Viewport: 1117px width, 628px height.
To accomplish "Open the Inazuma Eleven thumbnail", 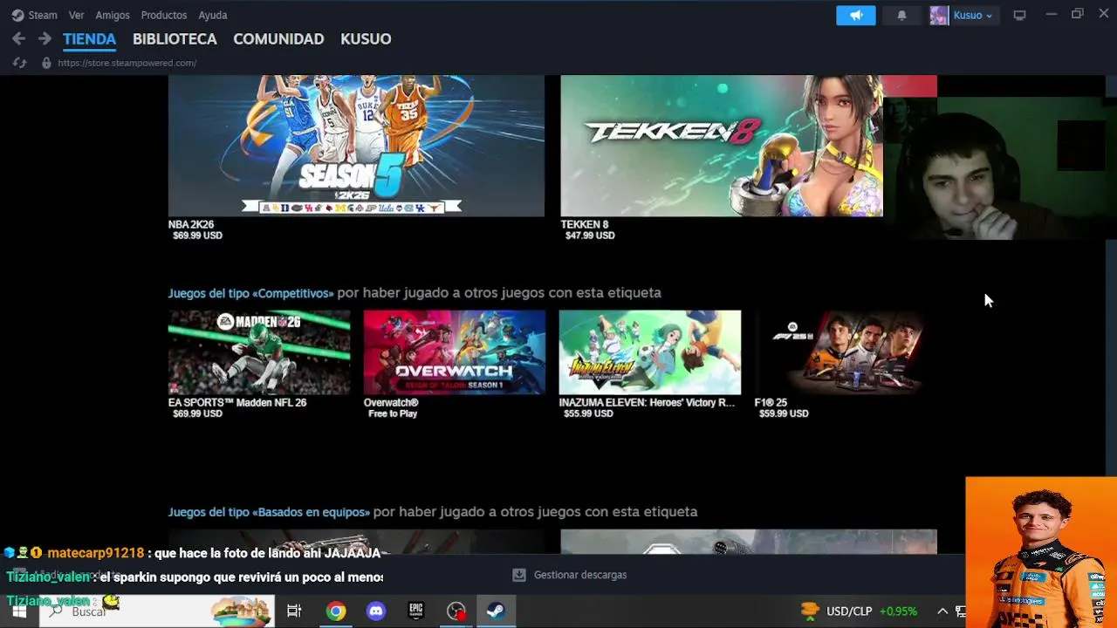I will point(650,352).
